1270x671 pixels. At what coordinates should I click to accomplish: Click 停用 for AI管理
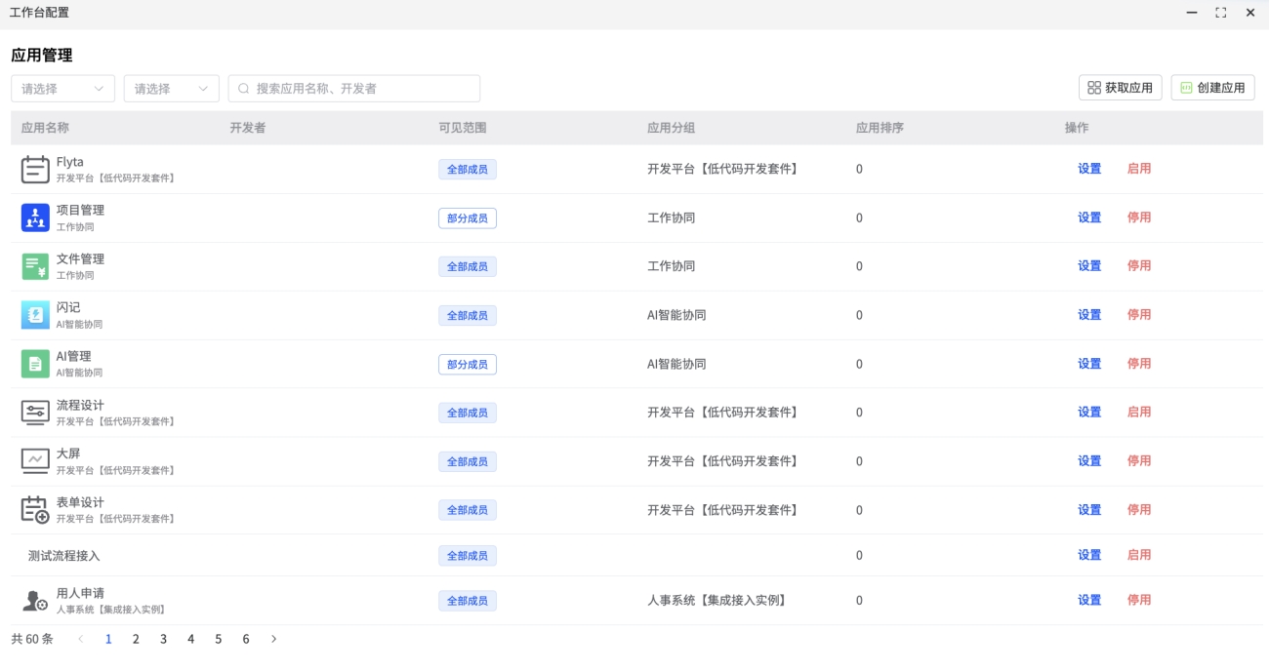coord(1139,363)
